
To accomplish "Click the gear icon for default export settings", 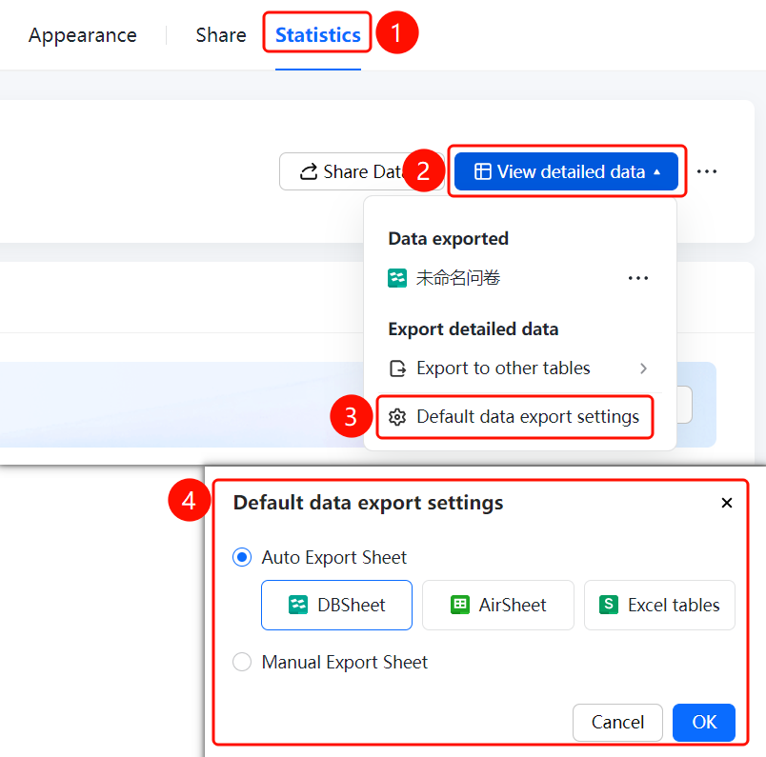I will (397, 418).
